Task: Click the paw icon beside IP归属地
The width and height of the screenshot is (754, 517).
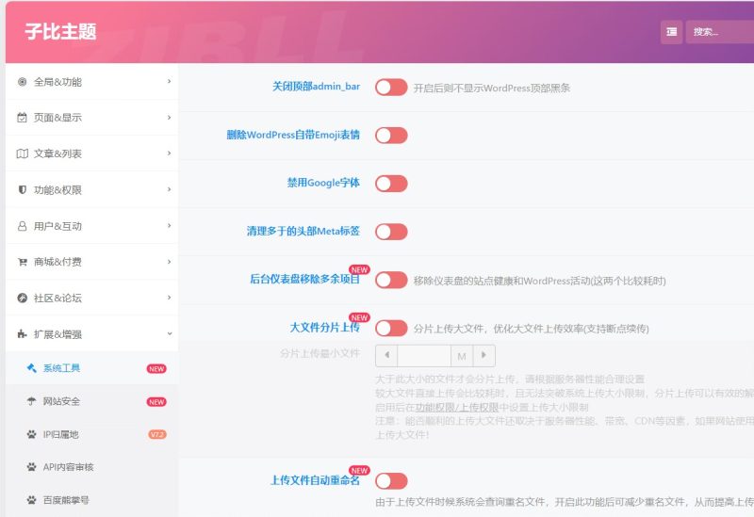Action: (32, 434)
